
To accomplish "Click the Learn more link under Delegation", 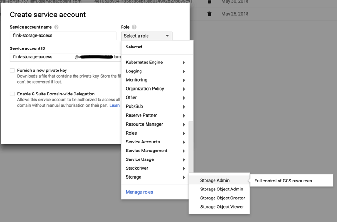I will point(115,105).
